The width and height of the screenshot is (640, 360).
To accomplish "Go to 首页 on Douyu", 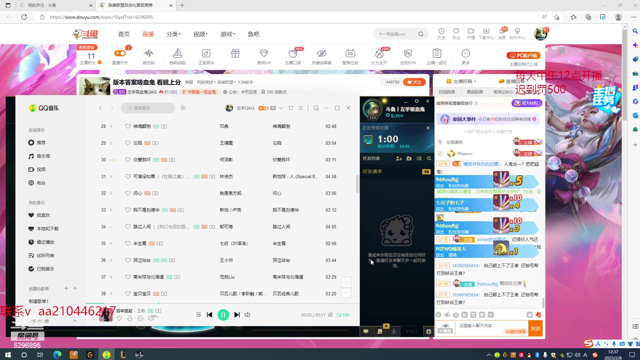I will click(124, 34).
